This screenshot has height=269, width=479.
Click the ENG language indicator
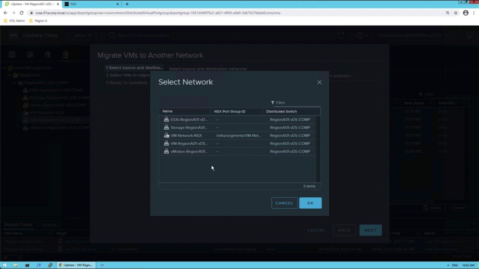455,265
